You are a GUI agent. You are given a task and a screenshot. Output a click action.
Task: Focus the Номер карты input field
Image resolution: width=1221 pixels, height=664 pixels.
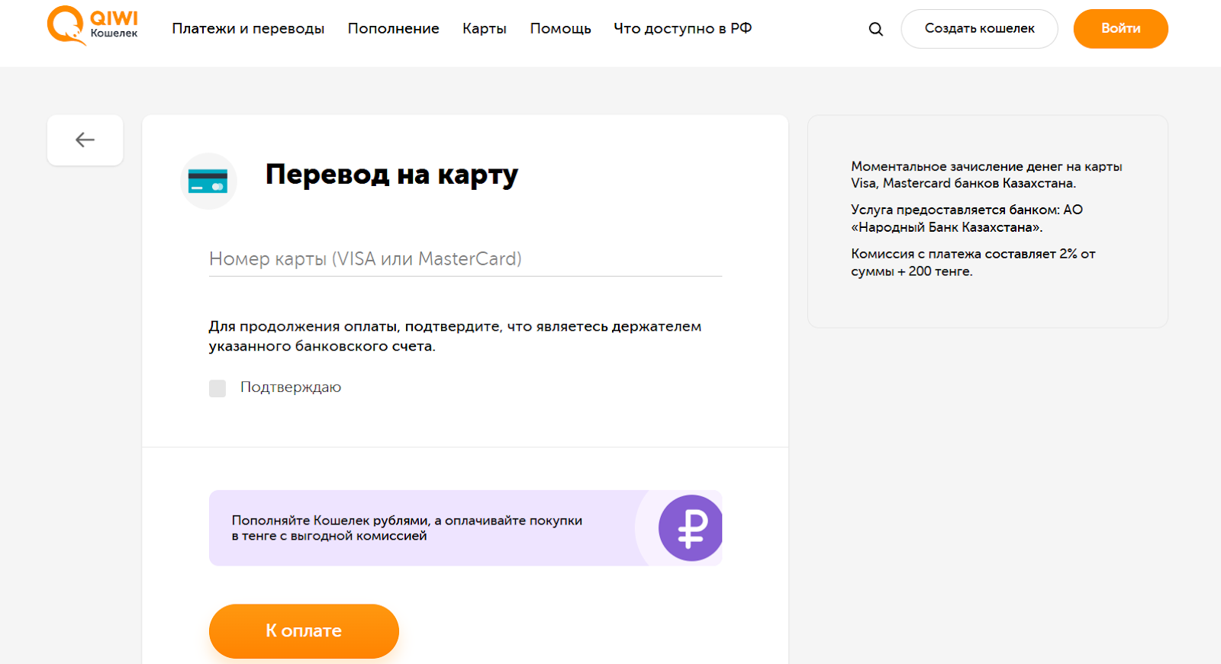[465, 259]
